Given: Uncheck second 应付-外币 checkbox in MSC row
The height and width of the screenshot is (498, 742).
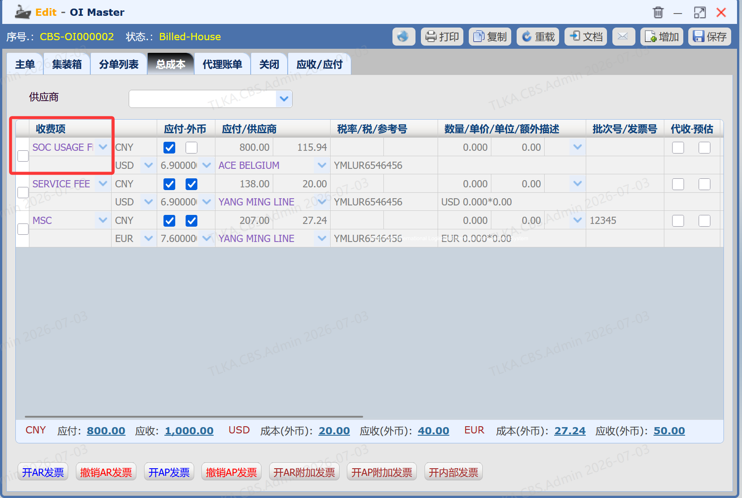Looking at the screenshot, I should [x=191, y=221].
